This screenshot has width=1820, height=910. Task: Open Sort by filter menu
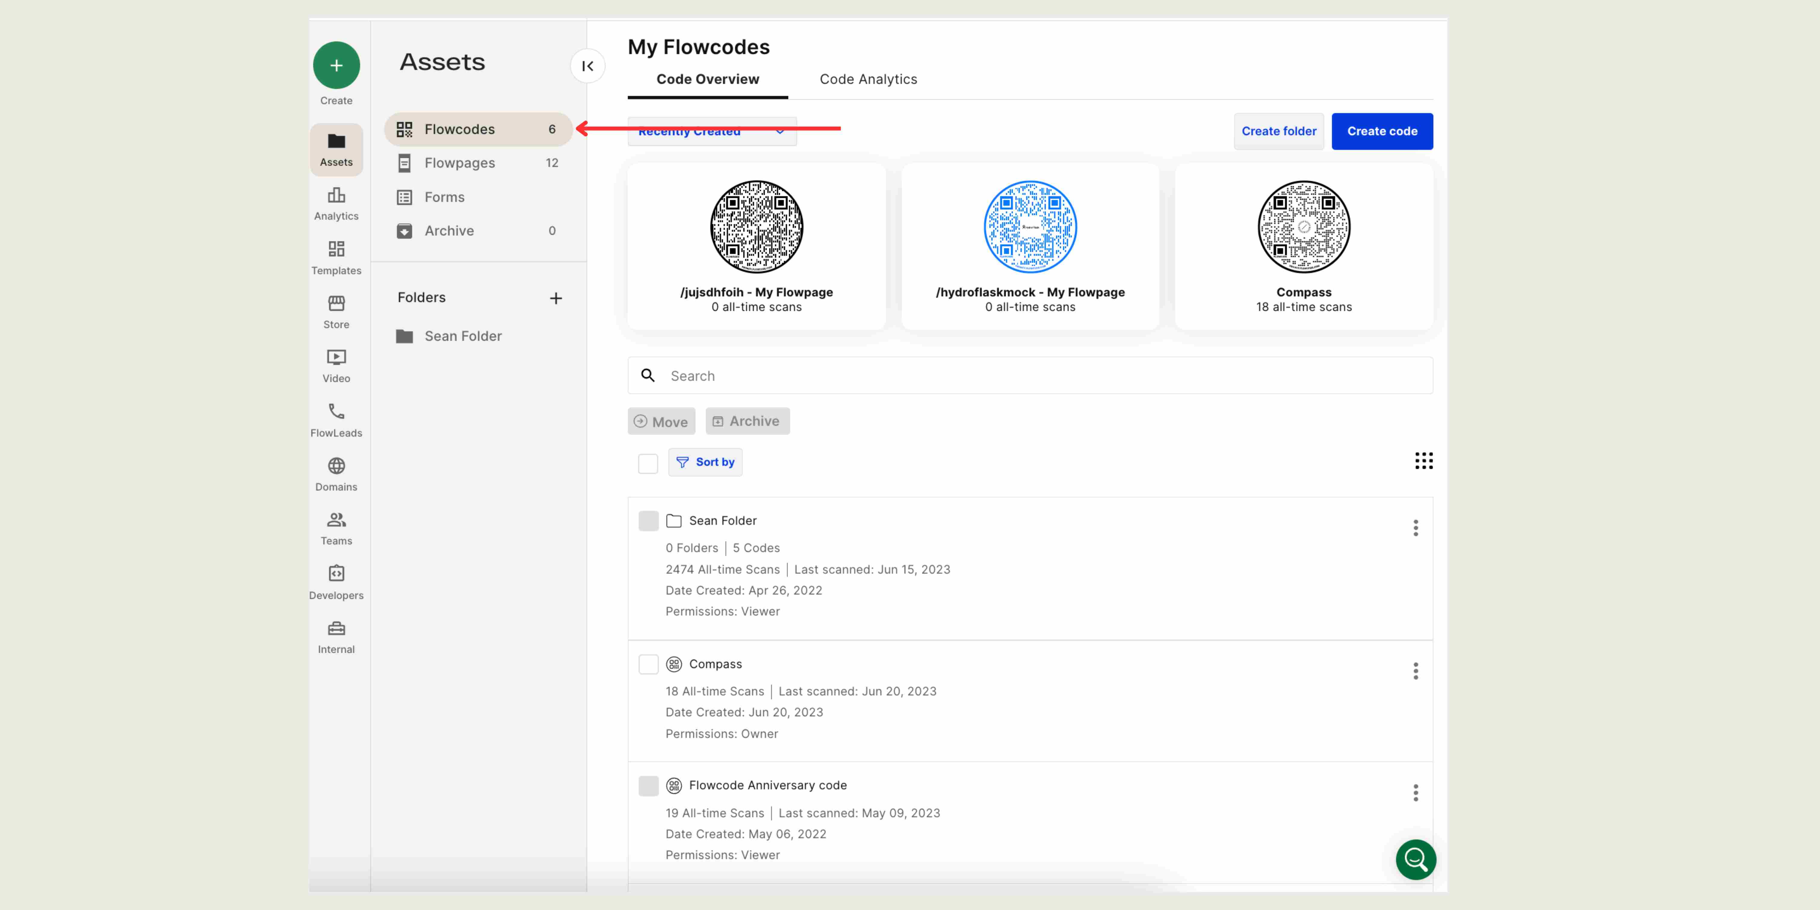(x=705, y=462)
